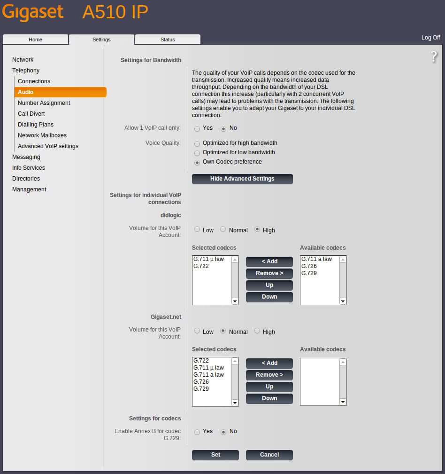The image size is (445, 474).
Task: Choose 'Optimized for high bandwidth' voice quality
Action: [x=197, y=143]
